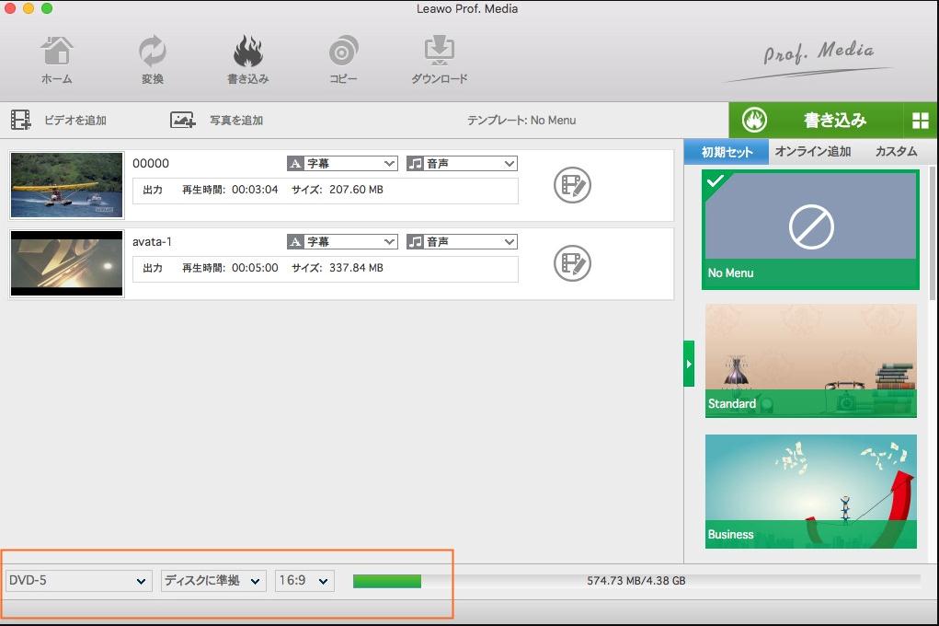Viewport: 939px width, 626px height.
Task: Click the disc capacity progress bar
Action: tap(636, 580)
